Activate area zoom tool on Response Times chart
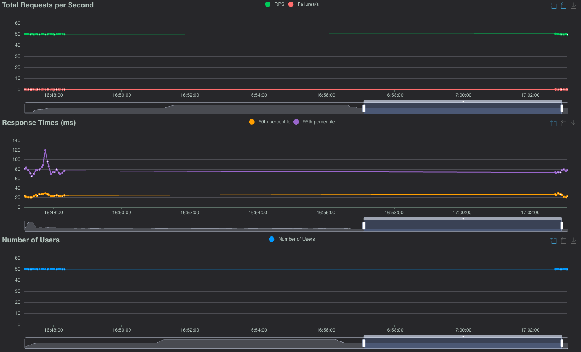 [x=553, y=123]
